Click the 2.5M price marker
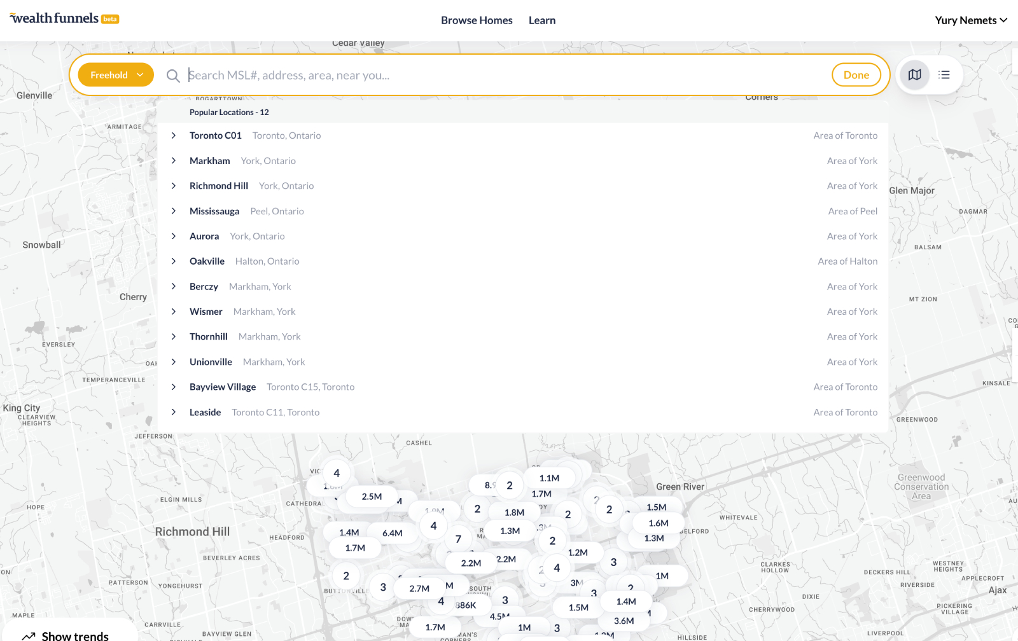This screenshot has width=1018, height=641. [372, 497]
